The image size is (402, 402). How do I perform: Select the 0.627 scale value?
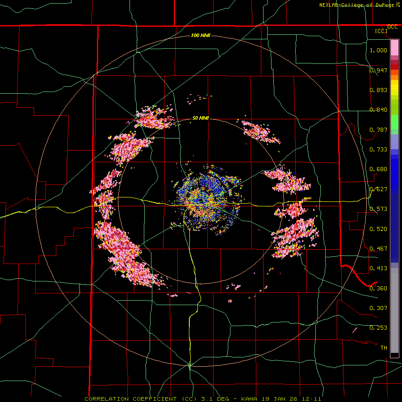[x=378, y=189]
